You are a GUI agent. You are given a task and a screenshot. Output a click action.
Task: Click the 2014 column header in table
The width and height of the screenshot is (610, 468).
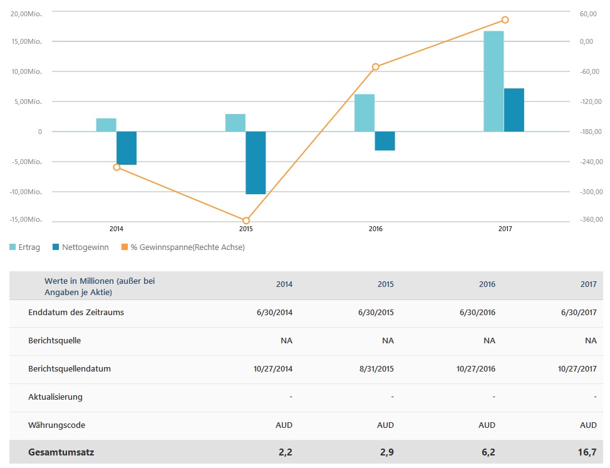click(x=284, y=284)
